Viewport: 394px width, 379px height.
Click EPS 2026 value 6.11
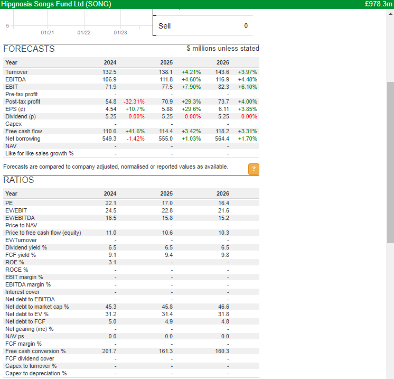click(x=223, y=109)
